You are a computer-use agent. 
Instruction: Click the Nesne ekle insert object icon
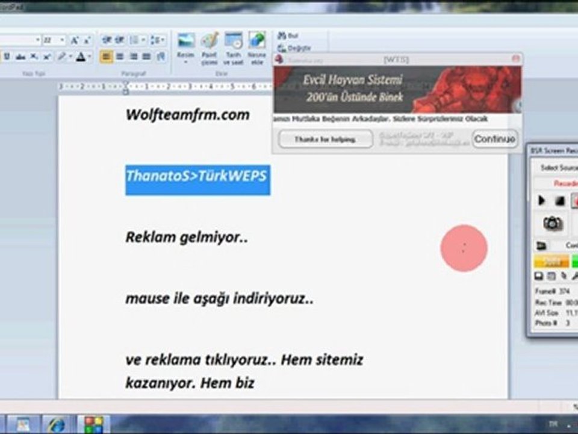256,40
